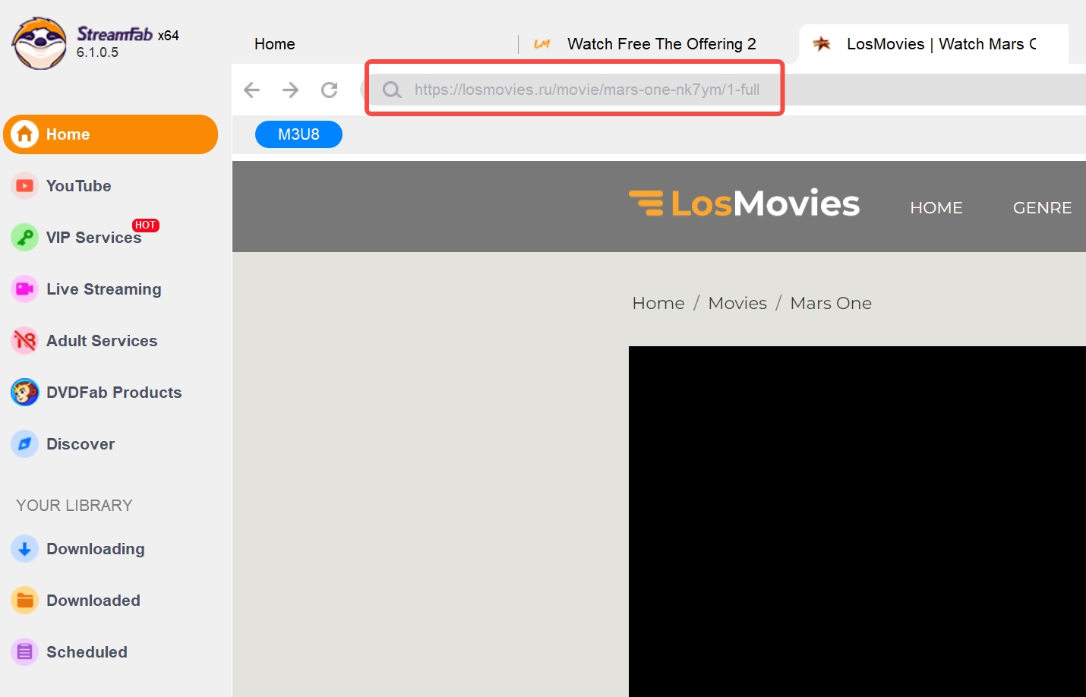Open VIP Services sidebar entry
The height and width of the screenshot is (697, 1086).
click(93, 238)
